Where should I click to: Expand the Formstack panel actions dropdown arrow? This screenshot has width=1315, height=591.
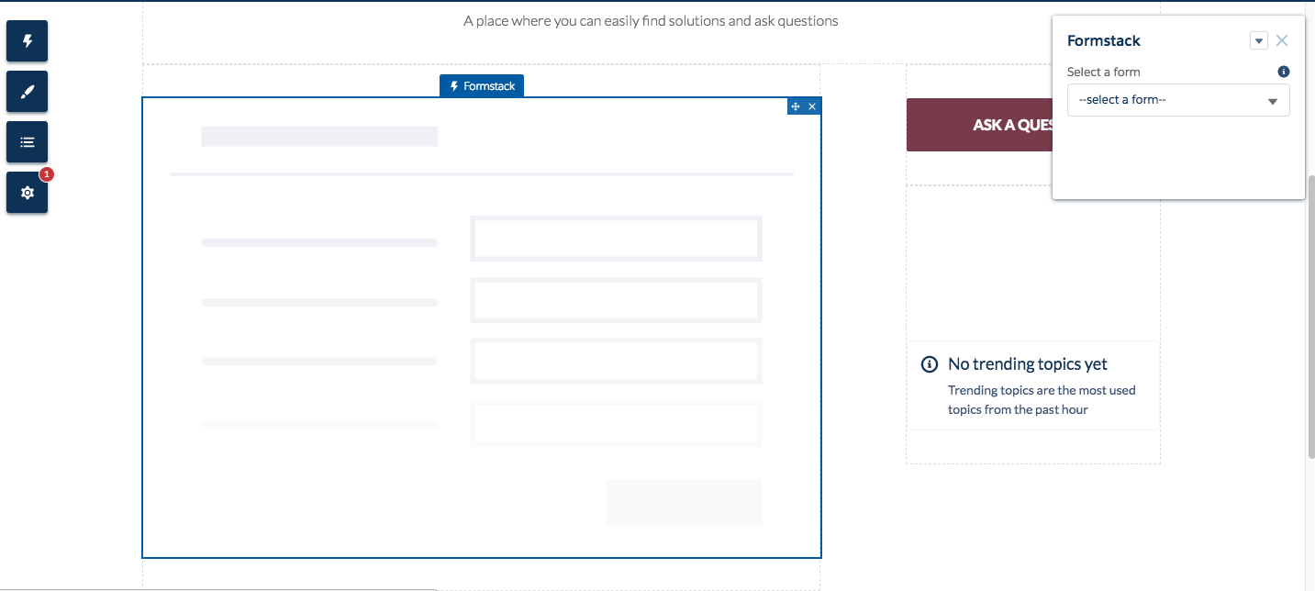pos(1259,41)
